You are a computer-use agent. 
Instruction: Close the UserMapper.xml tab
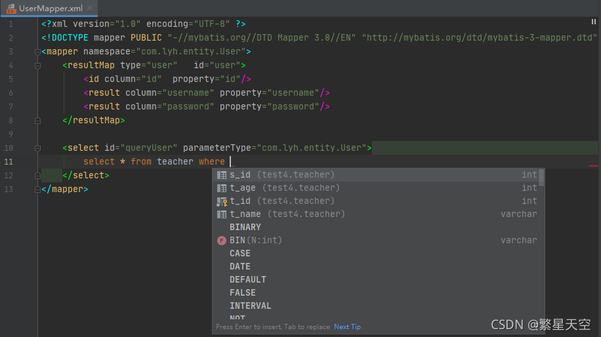click(x=90, y=8)
